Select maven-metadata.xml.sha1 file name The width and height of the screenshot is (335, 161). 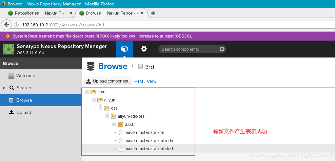click(x=149, y=148)
